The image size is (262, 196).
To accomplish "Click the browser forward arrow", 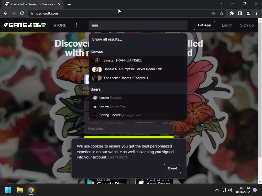I will (x=14, y=13).
